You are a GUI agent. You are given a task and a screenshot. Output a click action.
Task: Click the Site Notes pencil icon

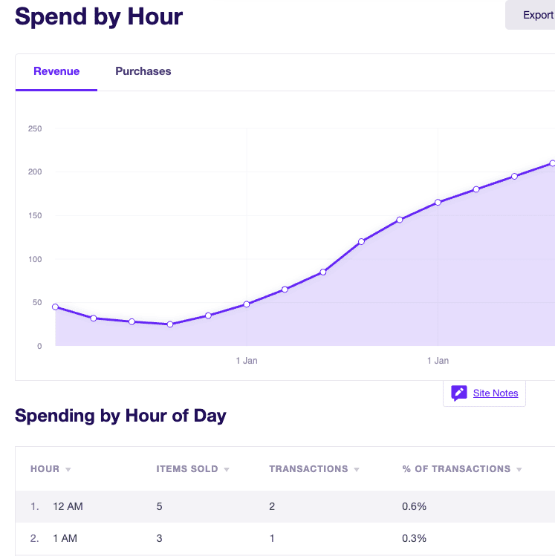pyautogui.click(x=459, y=393)
